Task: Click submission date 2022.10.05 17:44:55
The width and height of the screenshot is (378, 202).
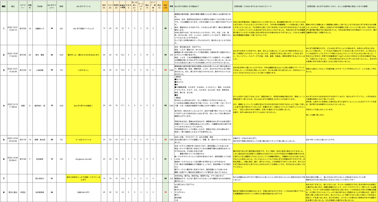Action: point(13,55)
